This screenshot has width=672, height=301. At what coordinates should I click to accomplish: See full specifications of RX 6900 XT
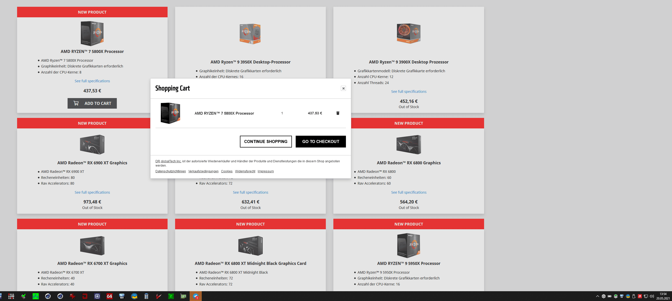tap(92, 192)
